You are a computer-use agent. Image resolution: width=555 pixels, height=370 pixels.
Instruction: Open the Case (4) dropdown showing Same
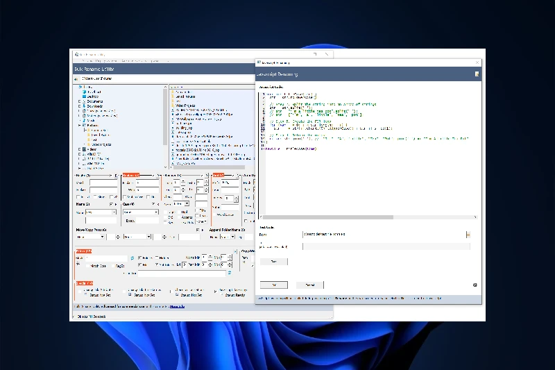pos(141,212)
